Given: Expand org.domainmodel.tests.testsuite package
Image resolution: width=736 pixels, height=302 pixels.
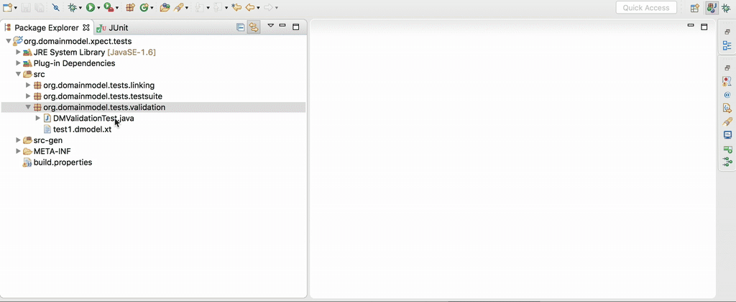Looking at the screenshot, I should point(28,96).
